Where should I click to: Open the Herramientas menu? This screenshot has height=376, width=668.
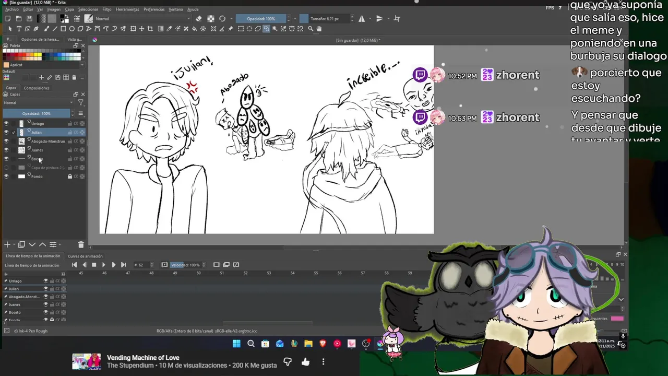pyautogui.click(x=127, y=9)
